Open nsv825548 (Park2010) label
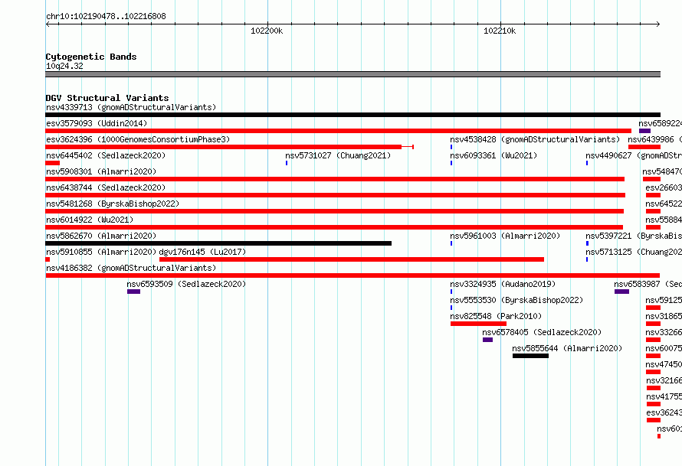The width and height of the screenshot is (682, 466). pos(496,316)
